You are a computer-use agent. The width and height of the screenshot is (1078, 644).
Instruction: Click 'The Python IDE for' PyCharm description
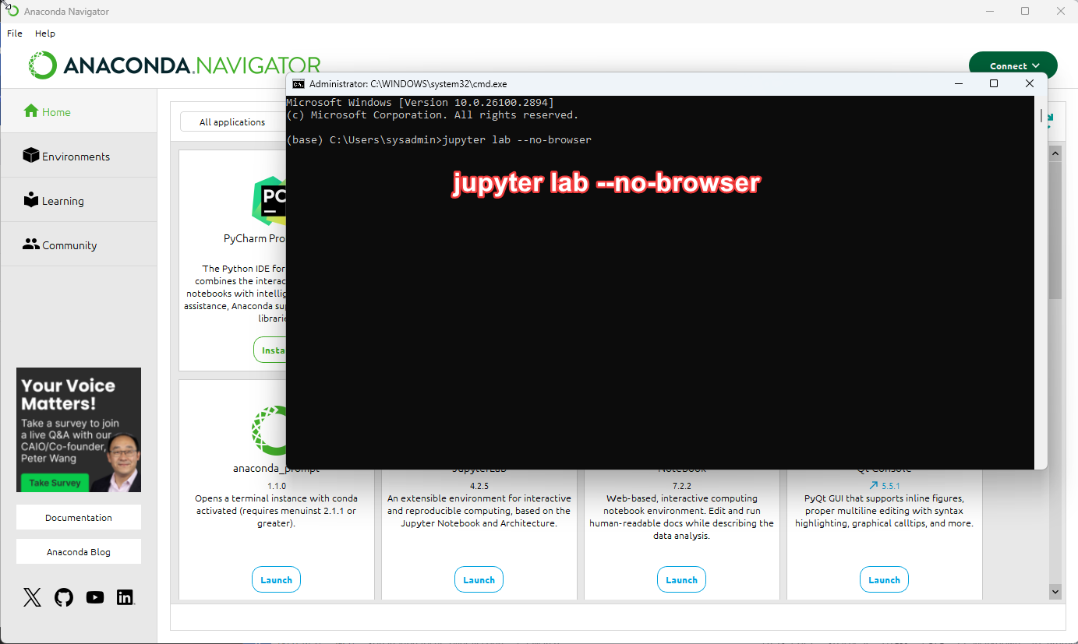pyautogui.click(x=236, y=293)
